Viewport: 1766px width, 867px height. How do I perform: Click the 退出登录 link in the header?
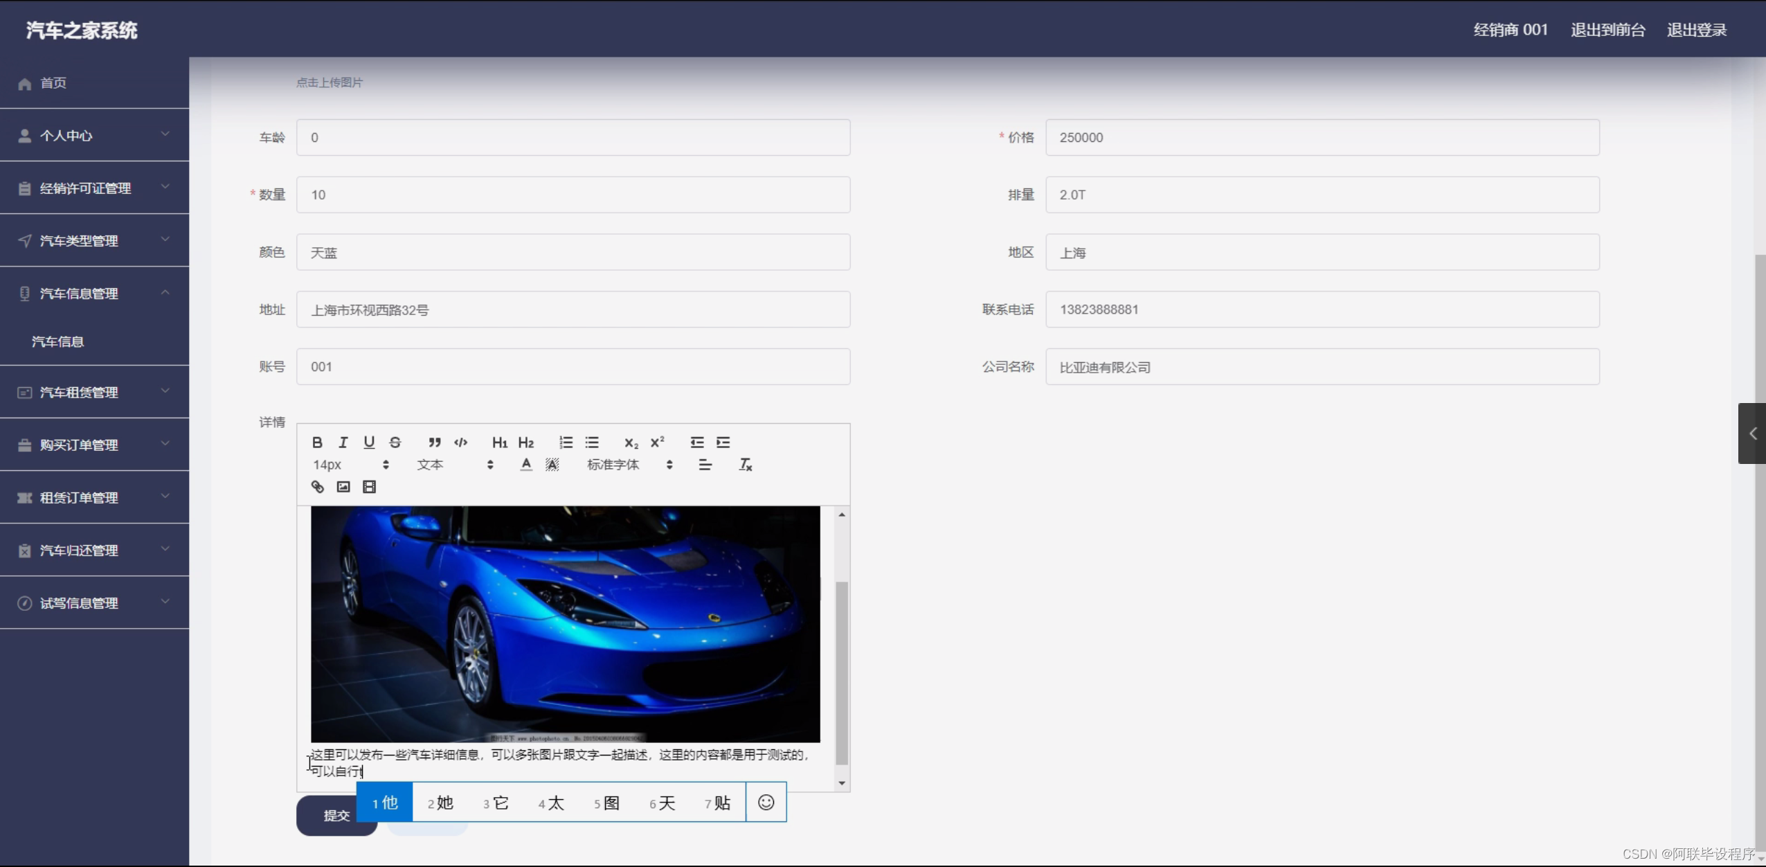(1696, 30)
